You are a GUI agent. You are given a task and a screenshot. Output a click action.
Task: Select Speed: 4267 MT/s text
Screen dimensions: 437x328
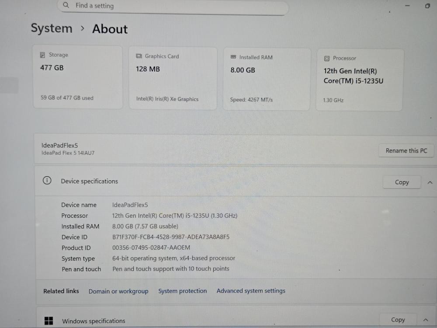(251, 100)
